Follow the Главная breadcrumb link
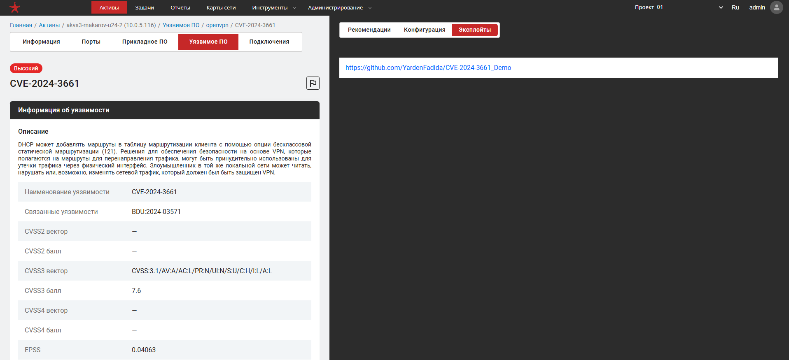 [21, 25]
